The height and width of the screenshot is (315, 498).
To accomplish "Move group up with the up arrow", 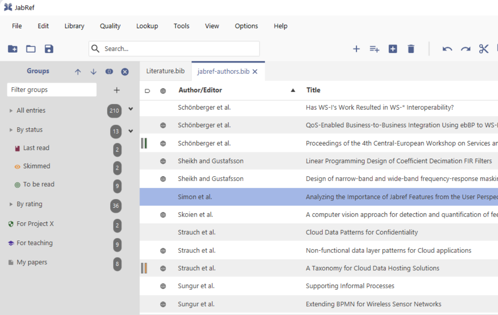I will tap(78, 72).
